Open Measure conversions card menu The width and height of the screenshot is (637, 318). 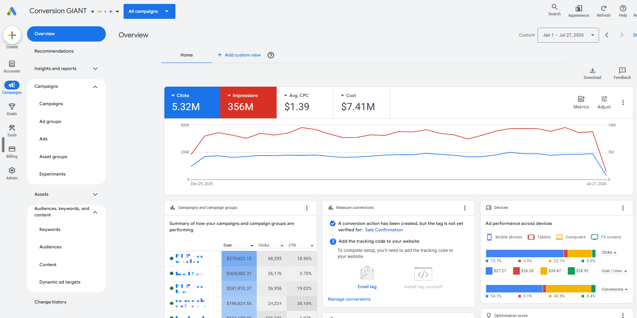pos(465,208)
